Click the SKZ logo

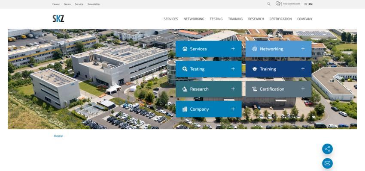[58, 18]
